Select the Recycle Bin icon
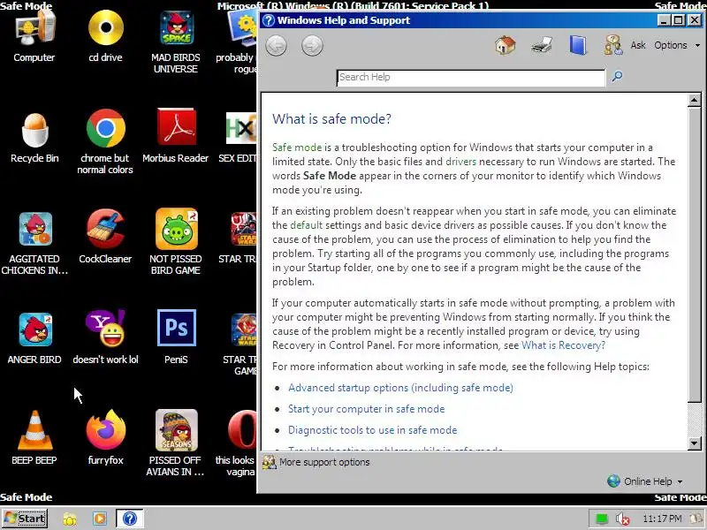The width and height of the screenshot is (707, 530). 34,138
